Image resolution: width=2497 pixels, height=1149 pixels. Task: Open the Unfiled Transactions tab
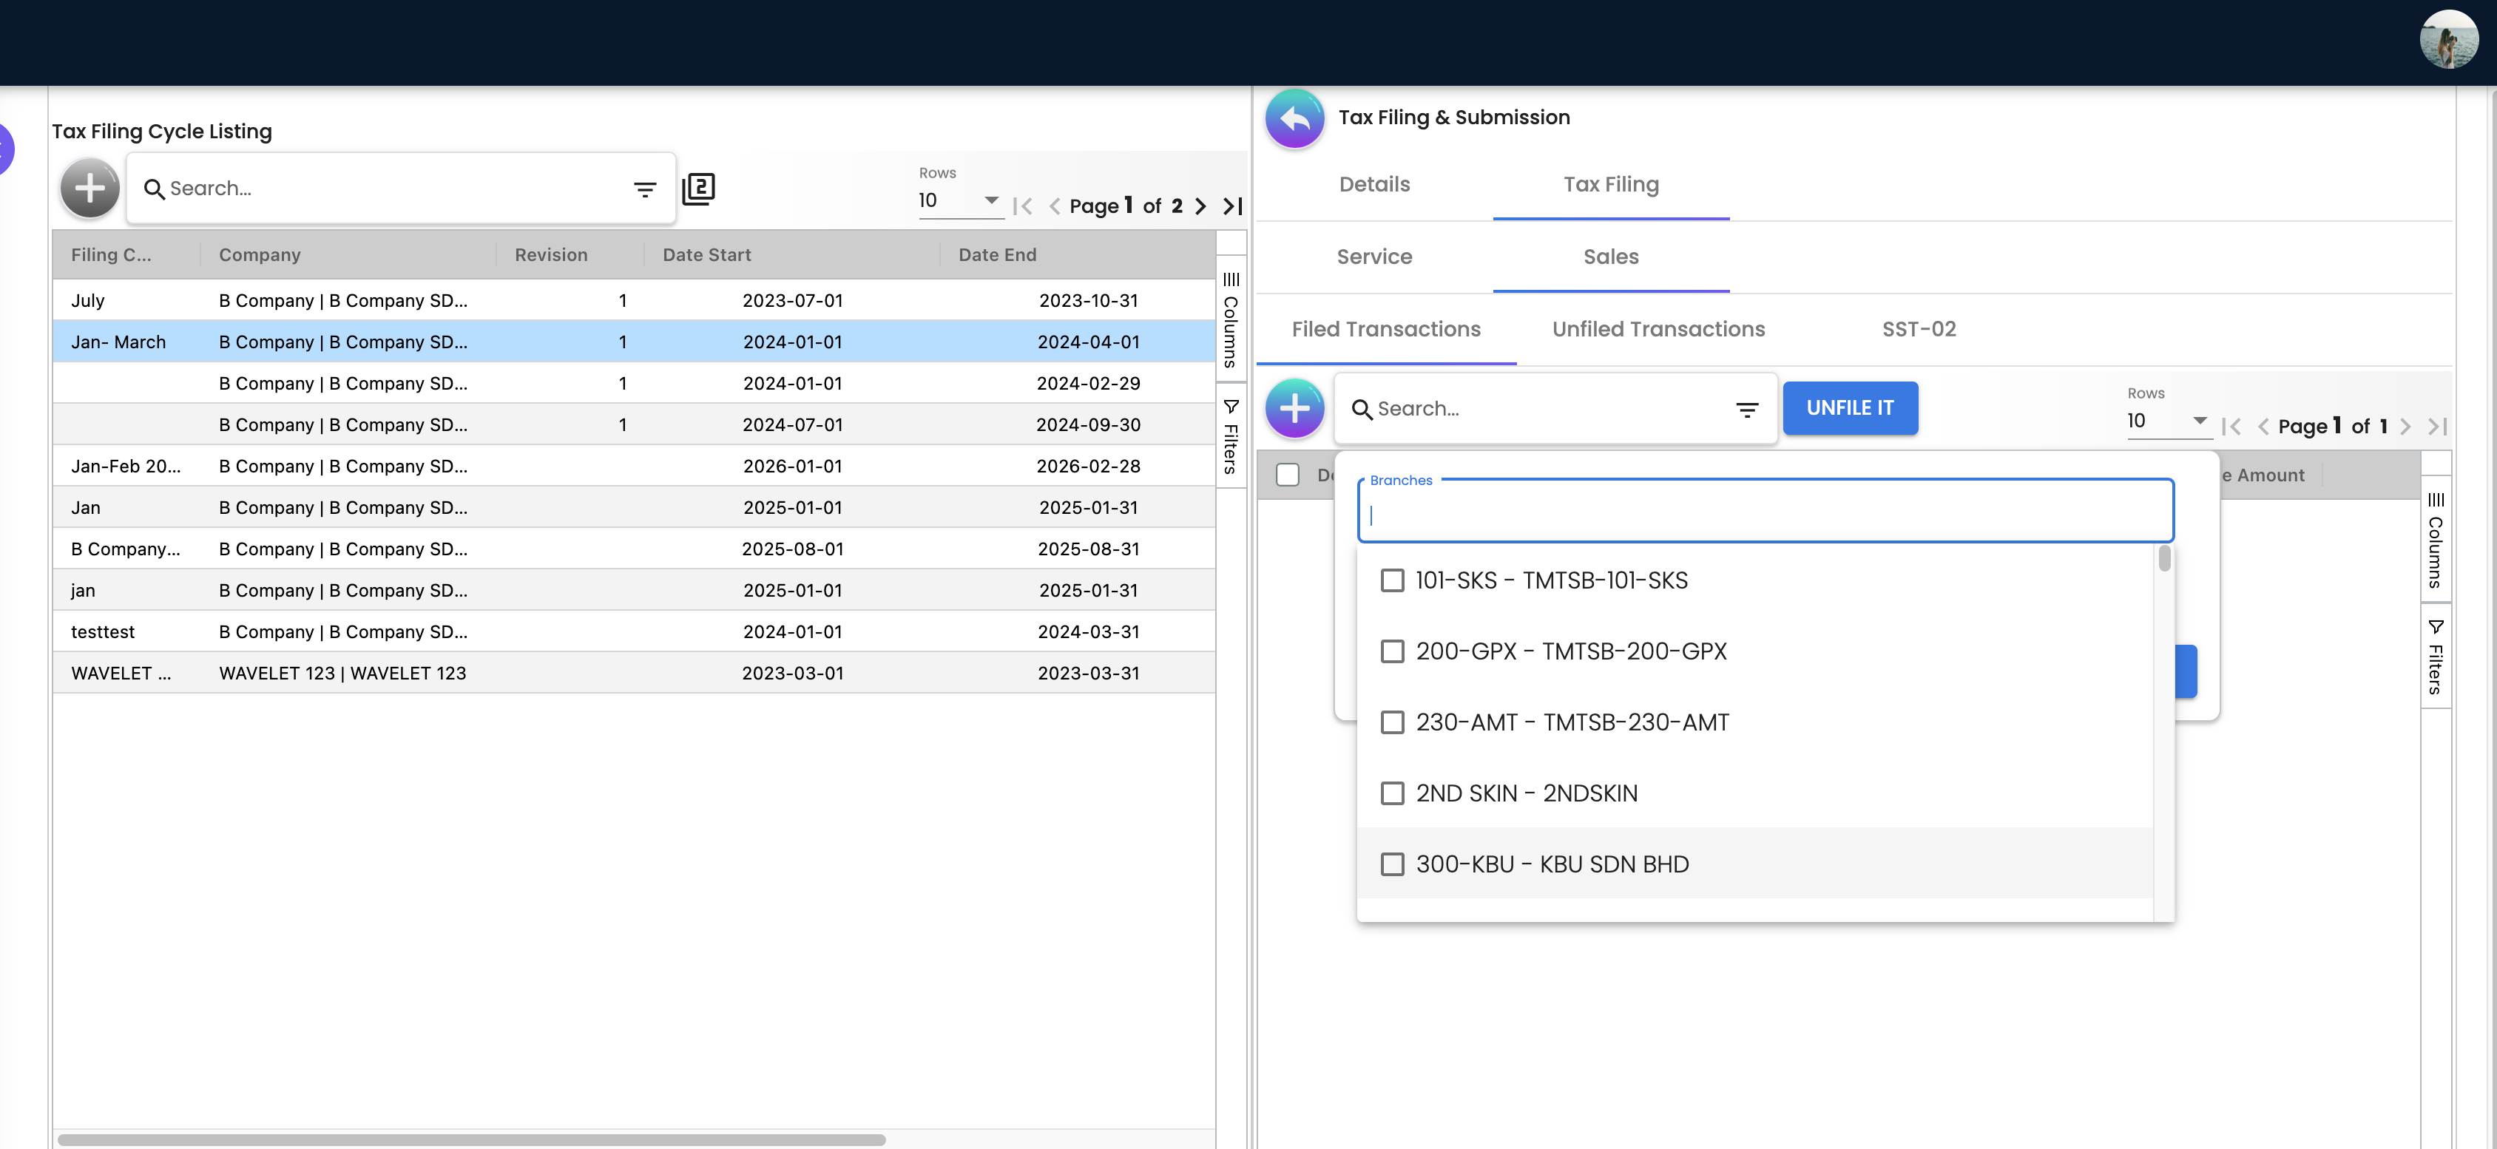[1658, 329]
